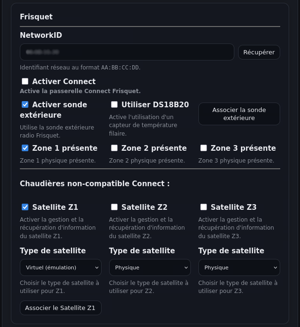Focus the NetworkID input field
The width and height of the screenshot is (300, 327).
coord(127,52)
